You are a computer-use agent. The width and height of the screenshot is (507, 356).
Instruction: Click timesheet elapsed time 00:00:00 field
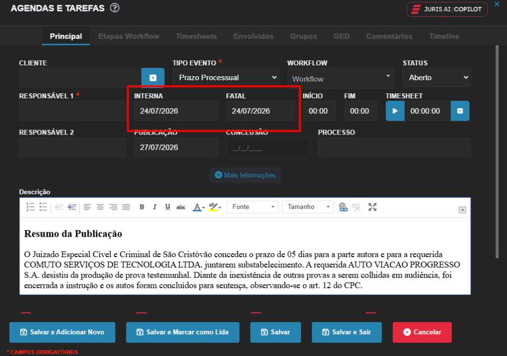(427, 111)
